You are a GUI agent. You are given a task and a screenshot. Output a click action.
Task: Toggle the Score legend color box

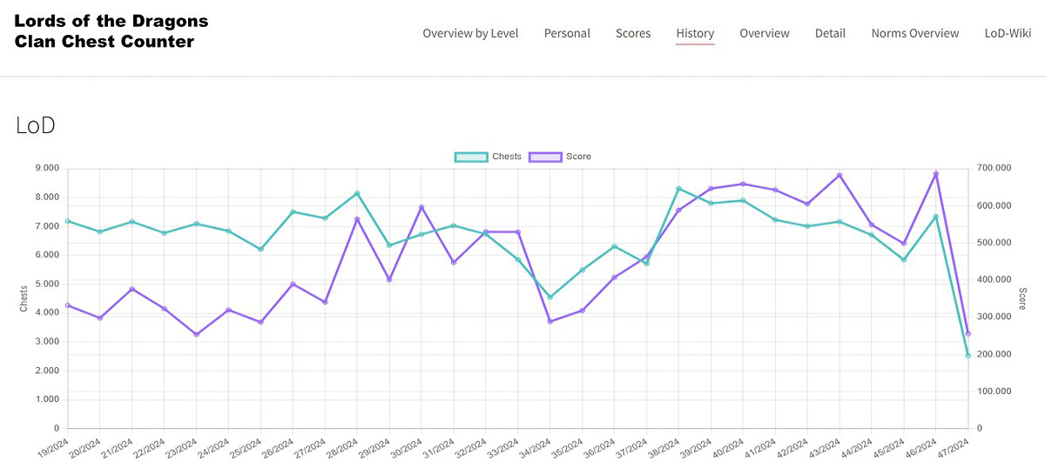[x=545, y=157]
